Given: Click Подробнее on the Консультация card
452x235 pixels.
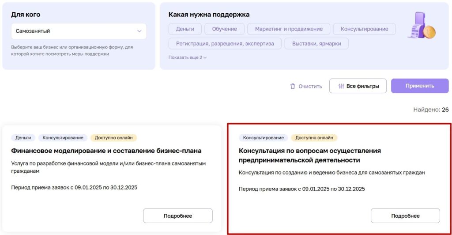Looking at the screenshot, I should 405,216.
